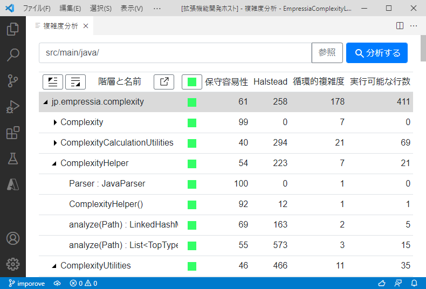Click green swatch in jp.empressia.complexity row
426x289 pixels.
pyautogui.click(x=192, y=102)
